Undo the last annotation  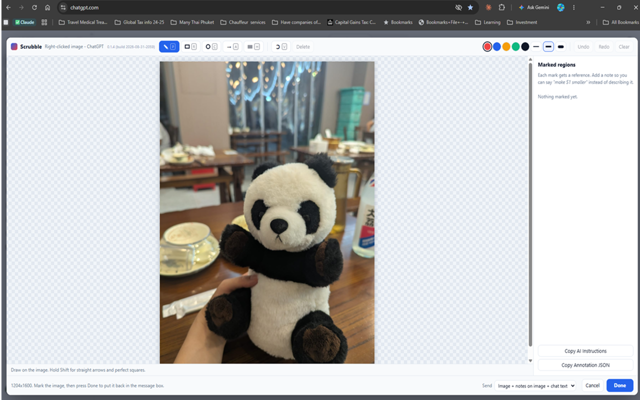tap(583, 46)
